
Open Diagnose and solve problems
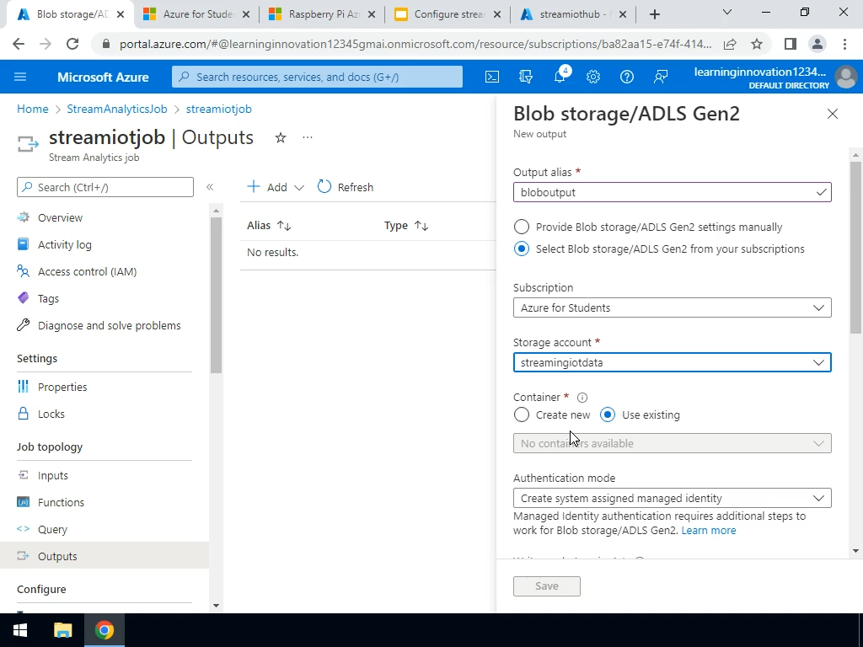pyautogui.click(x=109, y=326)
